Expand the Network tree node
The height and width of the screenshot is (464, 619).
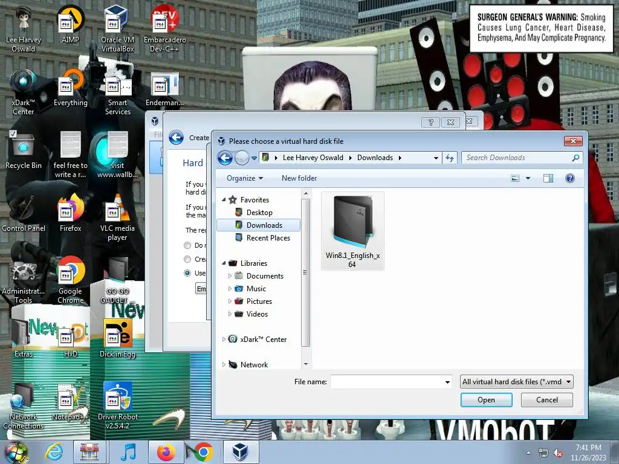point(224,364)
